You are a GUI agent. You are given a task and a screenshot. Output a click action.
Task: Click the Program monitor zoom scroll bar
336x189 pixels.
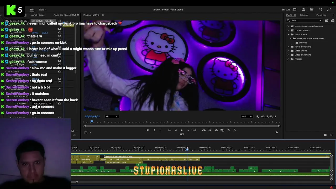[x=182, y=126]
